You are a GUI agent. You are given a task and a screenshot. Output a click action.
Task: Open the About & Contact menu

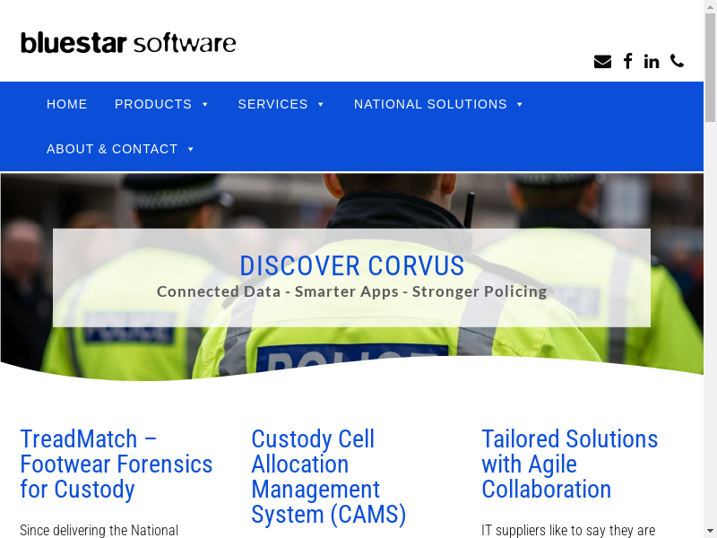pyautogui.click(x=112, y=149)
